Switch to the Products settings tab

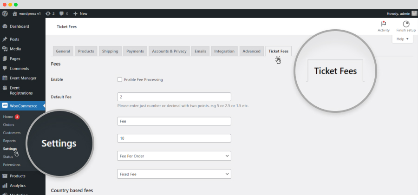point(86,51)
